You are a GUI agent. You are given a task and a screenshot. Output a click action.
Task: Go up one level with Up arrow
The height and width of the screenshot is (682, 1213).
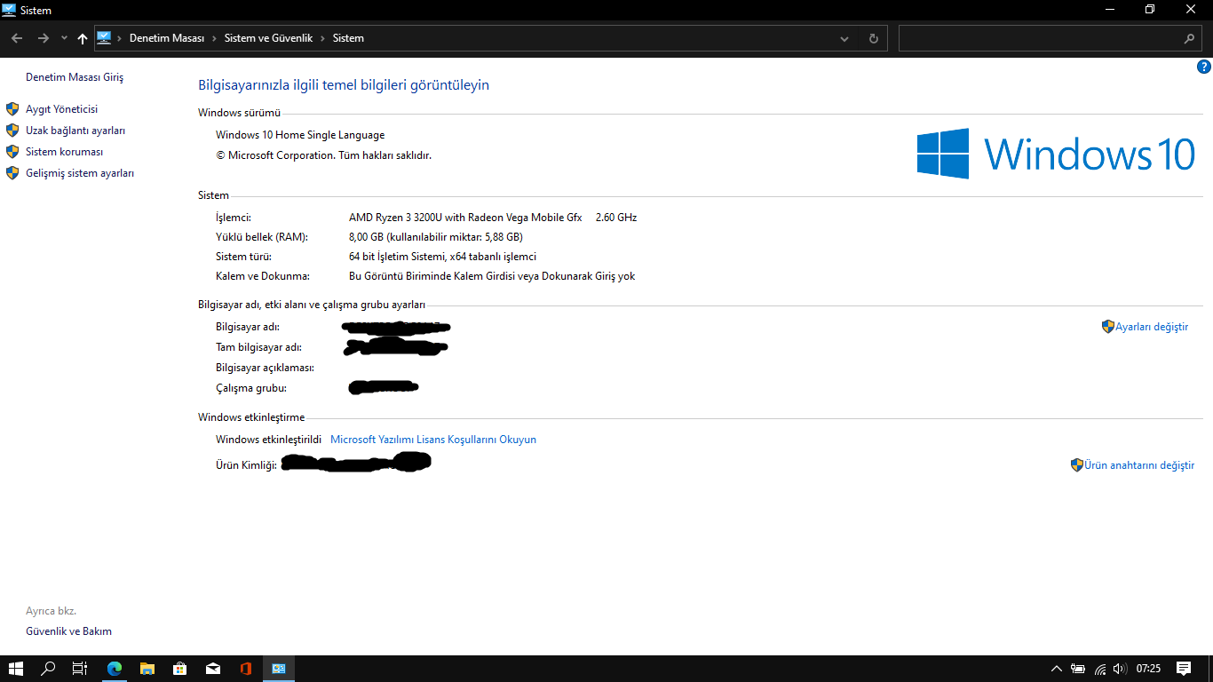tap(83, 38)
